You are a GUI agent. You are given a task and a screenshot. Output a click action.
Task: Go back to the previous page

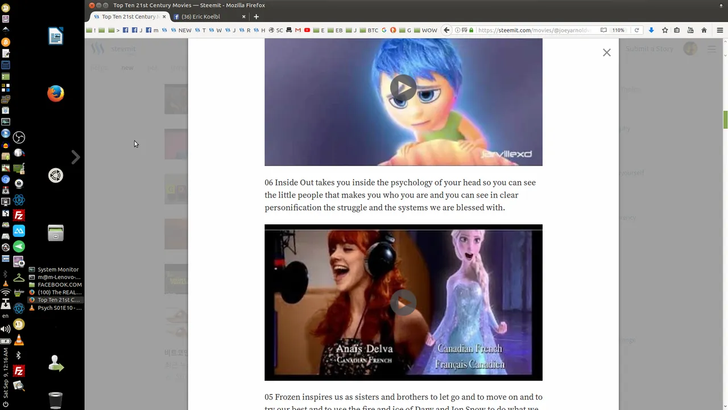[x=446, y=30]
